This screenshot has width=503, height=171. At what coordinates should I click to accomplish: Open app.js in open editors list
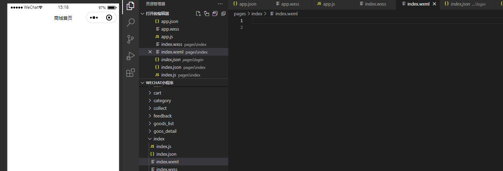point(184,36)
